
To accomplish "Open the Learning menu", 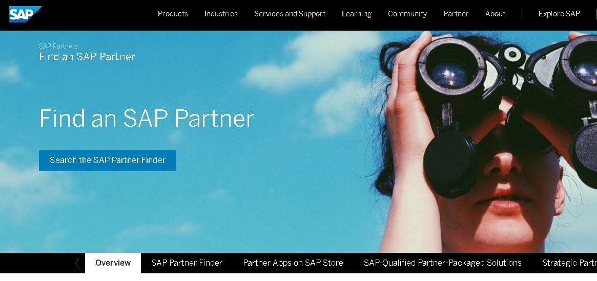I will tap(356, 14).
